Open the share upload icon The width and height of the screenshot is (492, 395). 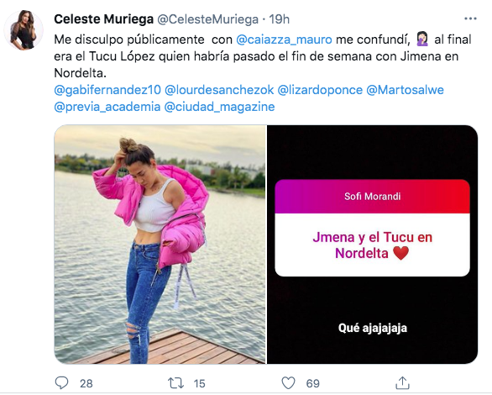point(402,383)
